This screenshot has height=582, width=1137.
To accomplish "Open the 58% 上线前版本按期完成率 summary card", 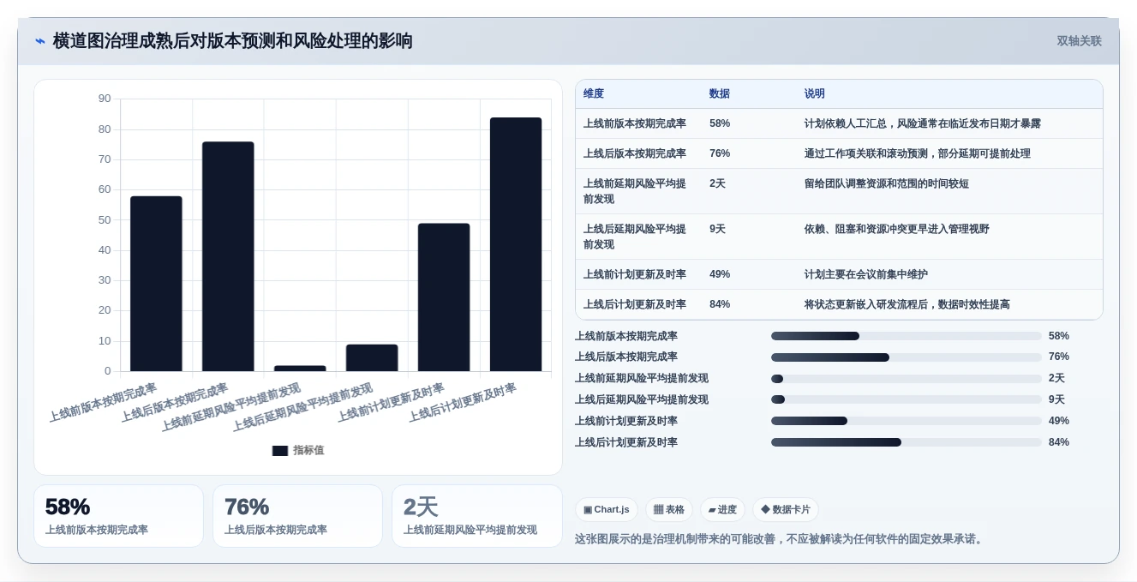I will pos(118,516).
